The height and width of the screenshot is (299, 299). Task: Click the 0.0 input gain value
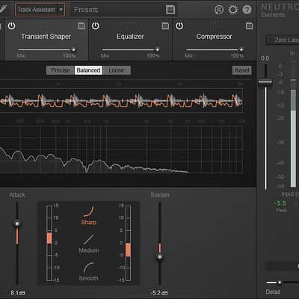click(265, 58)
